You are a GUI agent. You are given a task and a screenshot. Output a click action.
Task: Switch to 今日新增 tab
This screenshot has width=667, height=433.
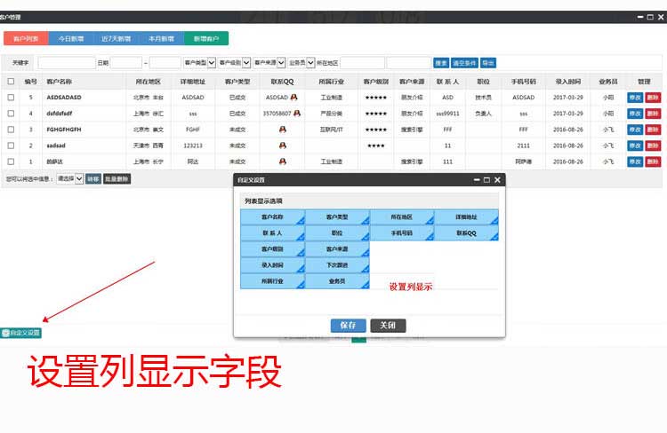[71, 39]
